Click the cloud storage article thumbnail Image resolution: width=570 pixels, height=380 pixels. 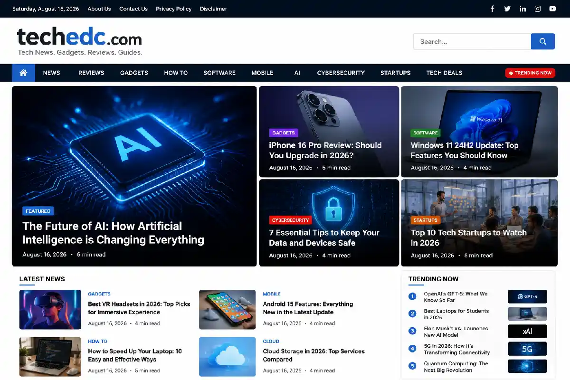click(227, 357)
